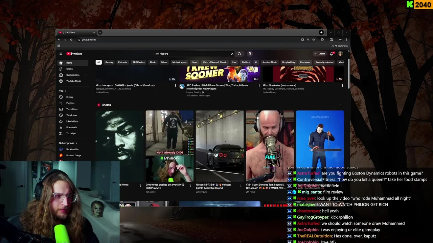
Task: Open the account avatar menu
Action: 340,54
